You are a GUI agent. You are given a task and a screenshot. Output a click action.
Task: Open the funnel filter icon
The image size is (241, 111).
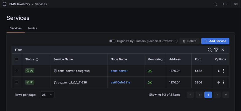[x=216, y=50]
